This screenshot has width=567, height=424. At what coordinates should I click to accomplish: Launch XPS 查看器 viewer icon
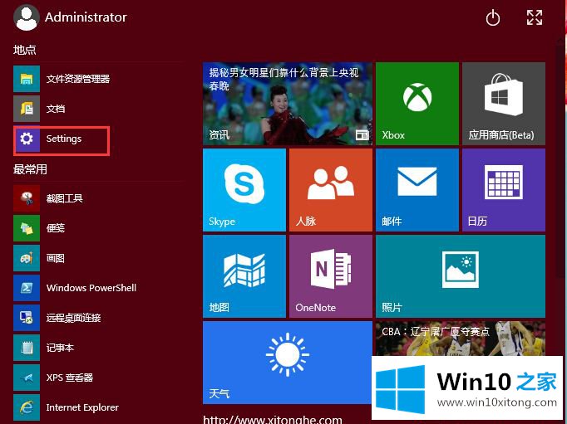27,378
